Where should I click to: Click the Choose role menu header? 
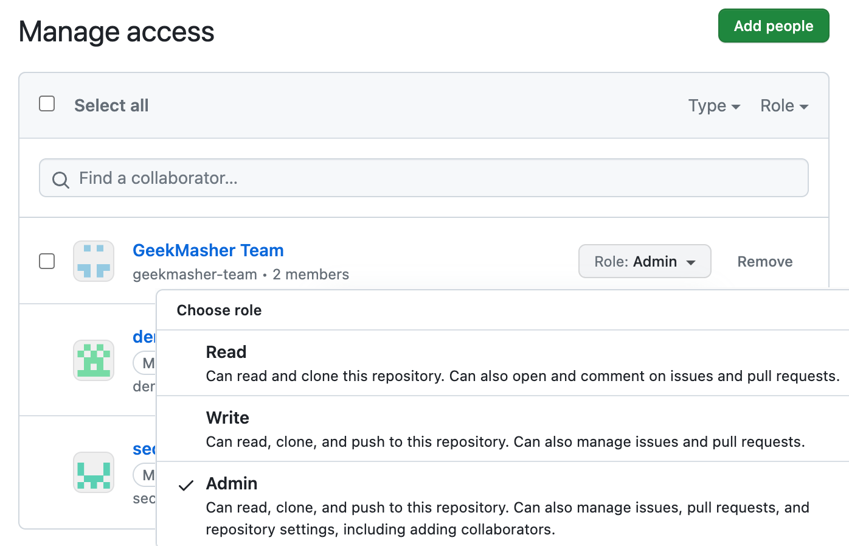click(x=219, y=310)
